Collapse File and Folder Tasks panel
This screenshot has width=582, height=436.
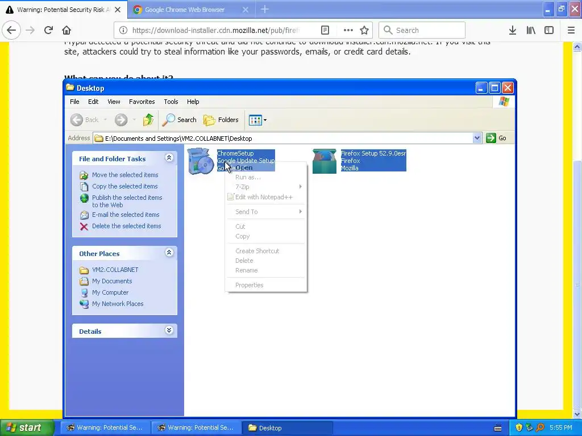tap(169, 158)
